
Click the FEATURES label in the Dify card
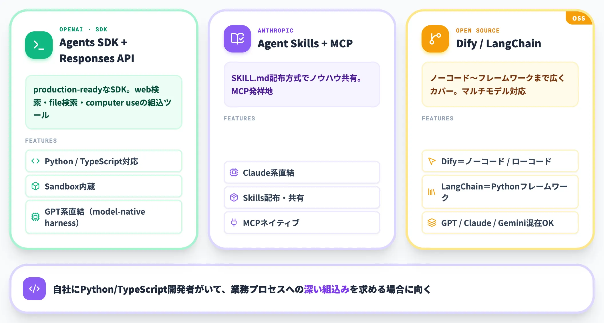click(438, 118)
